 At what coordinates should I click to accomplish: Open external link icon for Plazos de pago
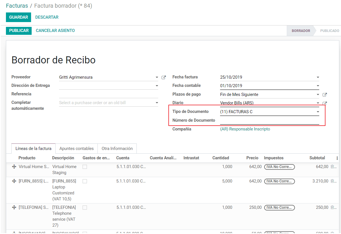point(325,95)
